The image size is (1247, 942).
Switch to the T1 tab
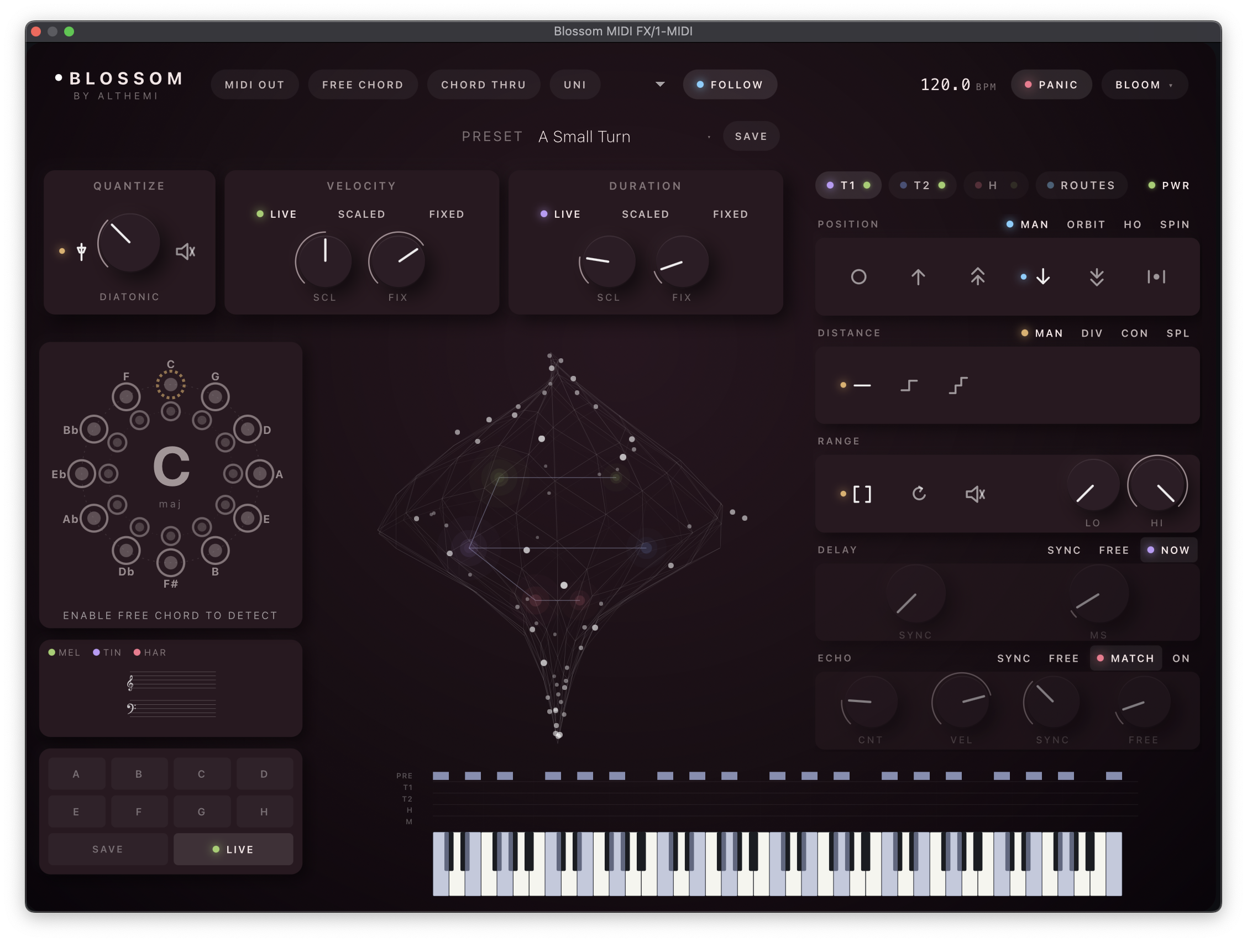(x=848, y=185)
